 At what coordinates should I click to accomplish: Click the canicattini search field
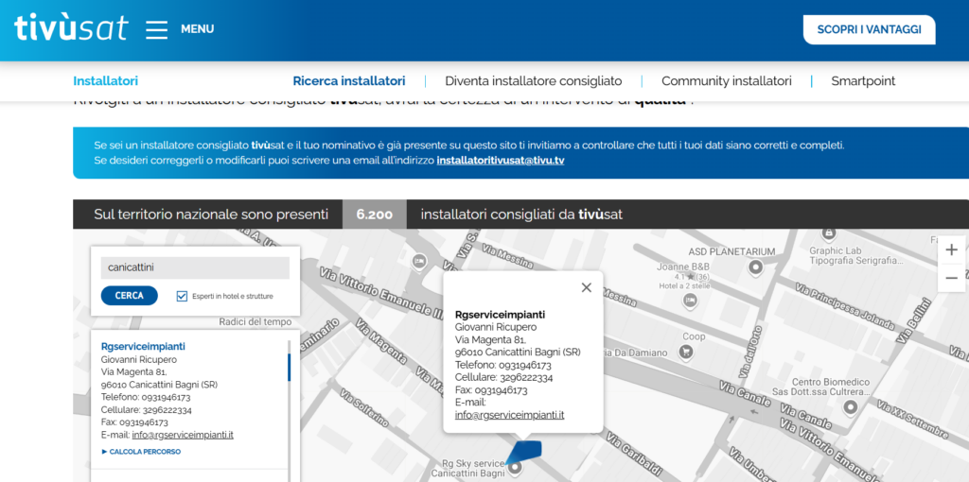[195, 267]
